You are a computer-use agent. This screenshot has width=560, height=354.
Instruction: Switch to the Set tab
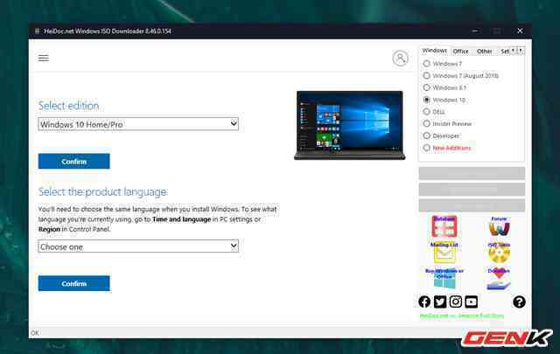(x=504, y=52)
